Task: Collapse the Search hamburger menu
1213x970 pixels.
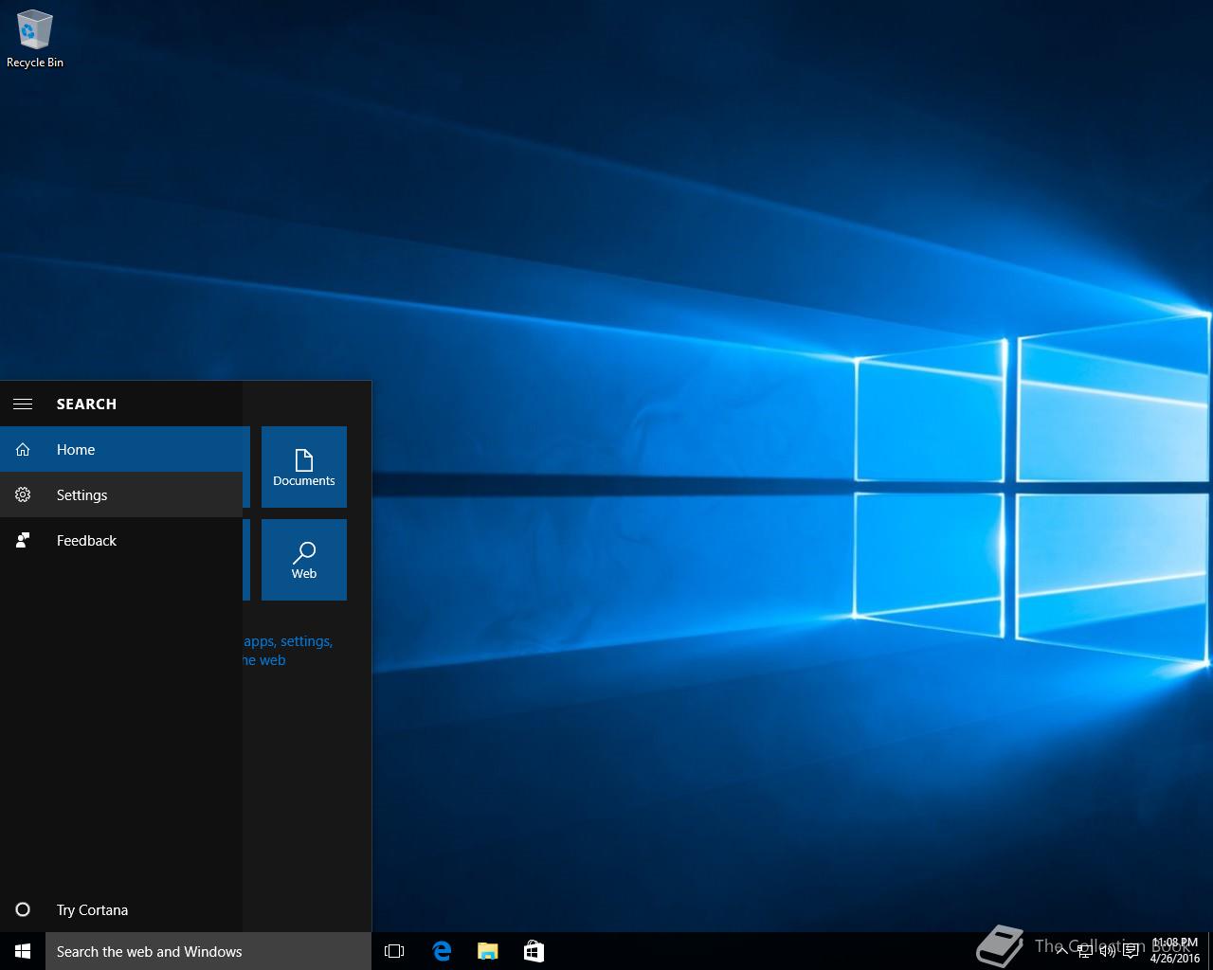Action: [23, 404]
